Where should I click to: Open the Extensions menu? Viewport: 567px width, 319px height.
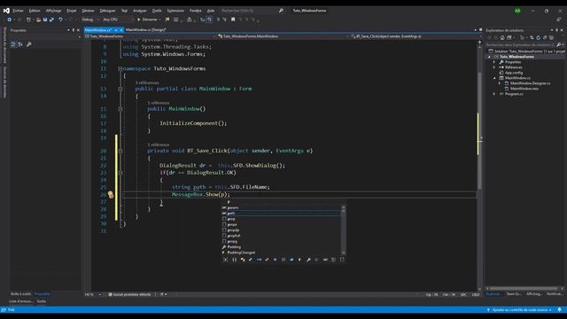pos(175,11)
